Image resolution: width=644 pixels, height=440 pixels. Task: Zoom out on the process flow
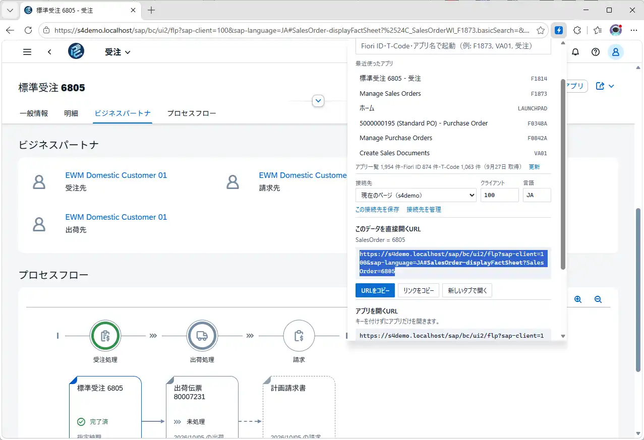[598, 299]
